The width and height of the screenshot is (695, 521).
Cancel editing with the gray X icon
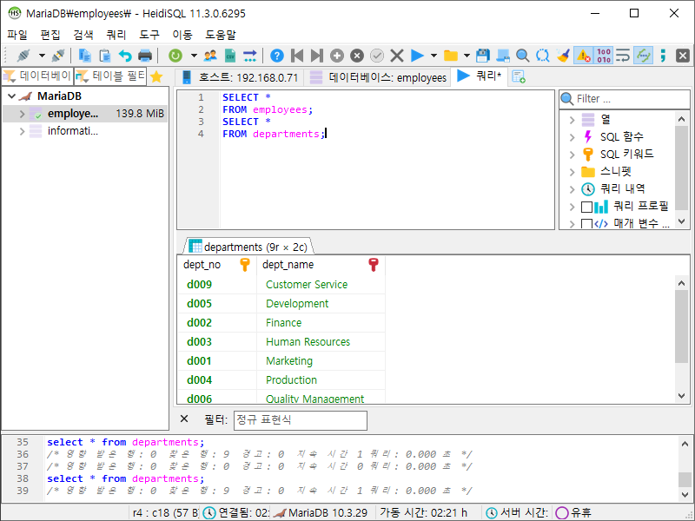(x=397, y=56)
